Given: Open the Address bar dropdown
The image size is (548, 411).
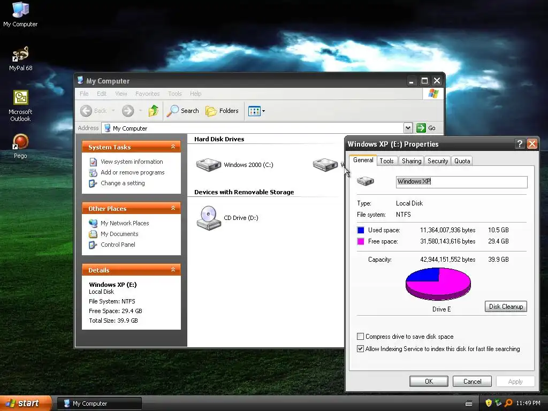Looking at the screenshot, I should (x=408, y=128).
